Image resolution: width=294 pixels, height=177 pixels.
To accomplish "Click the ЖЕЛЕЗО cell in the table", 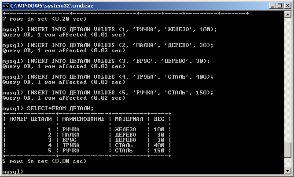I will coord(125,130).
